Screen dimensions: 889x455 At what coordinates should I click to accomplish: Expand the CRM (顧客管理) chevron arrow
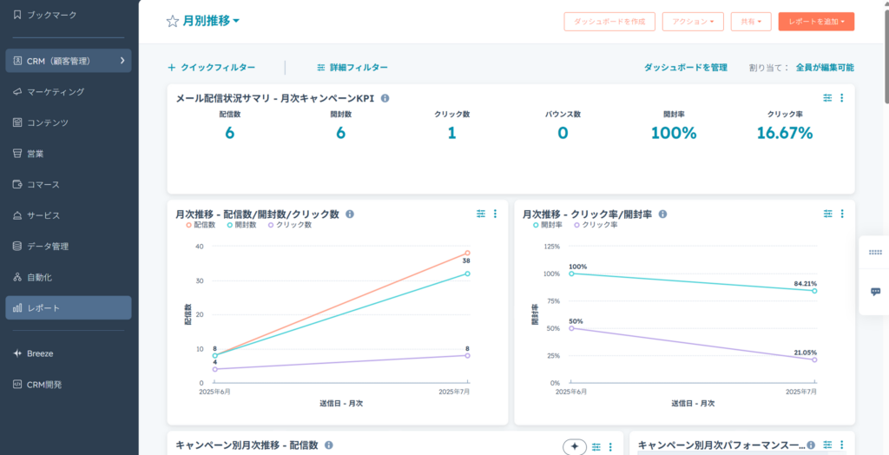pos(122,61)
